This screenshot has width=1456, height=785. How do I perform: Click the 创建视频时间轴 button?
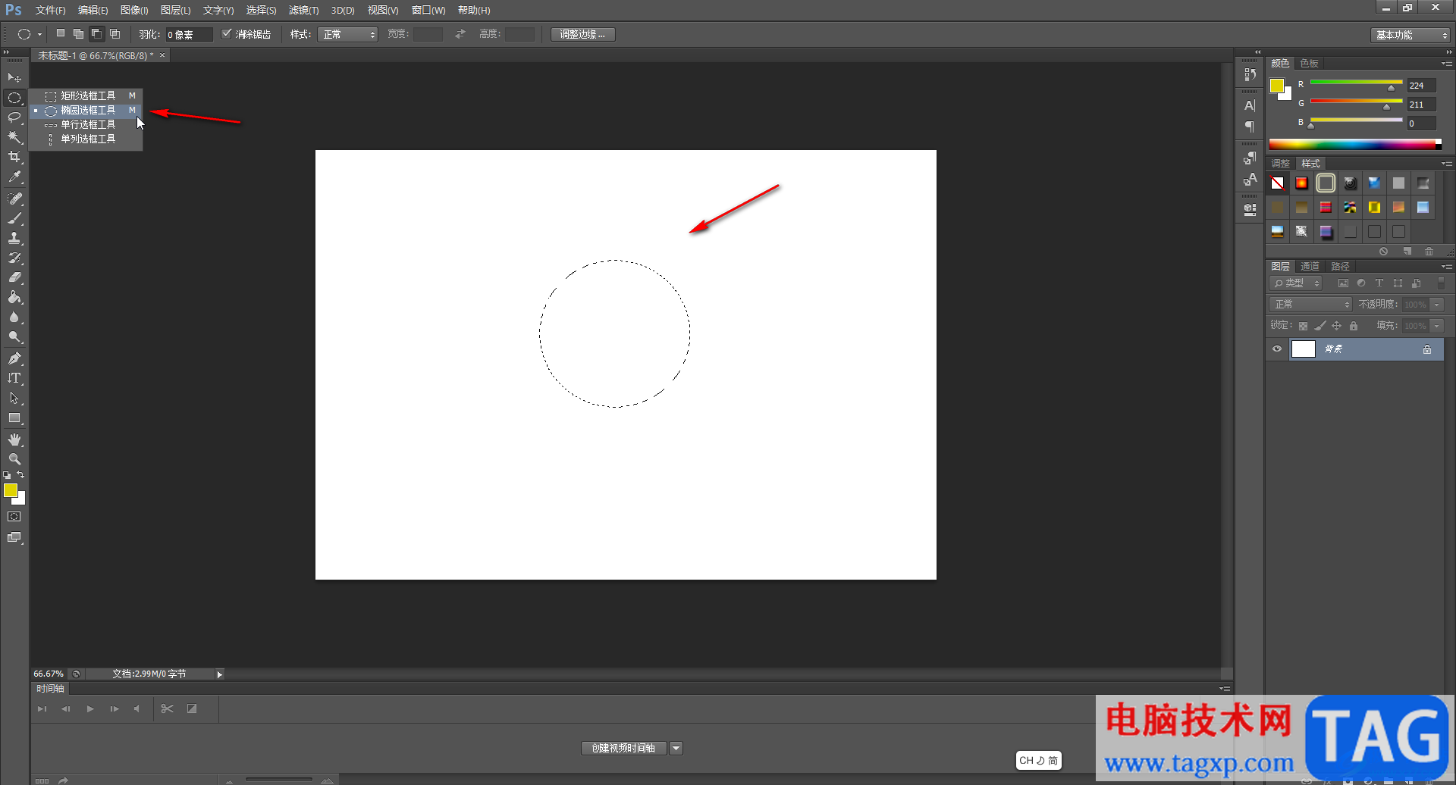coord(623,749)
